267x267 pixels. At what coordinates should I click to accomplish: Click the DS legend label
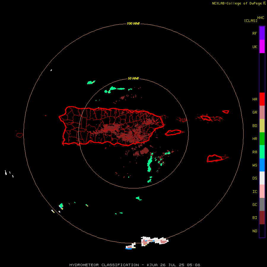[255, 178]
